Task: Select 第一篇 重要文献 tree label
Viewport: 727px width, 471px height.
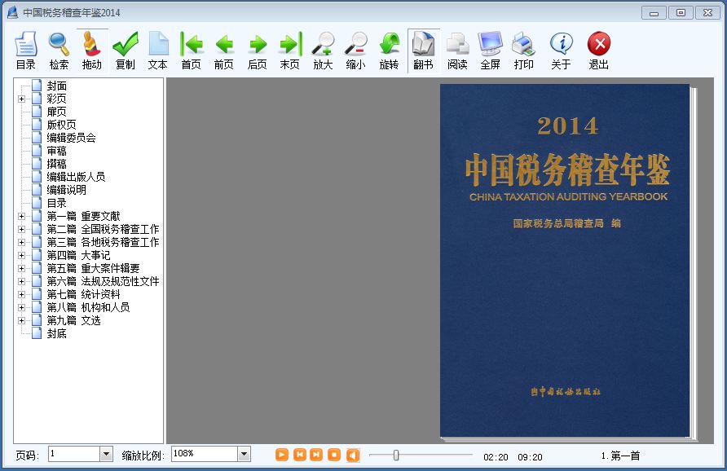Action: click(83, 216)
